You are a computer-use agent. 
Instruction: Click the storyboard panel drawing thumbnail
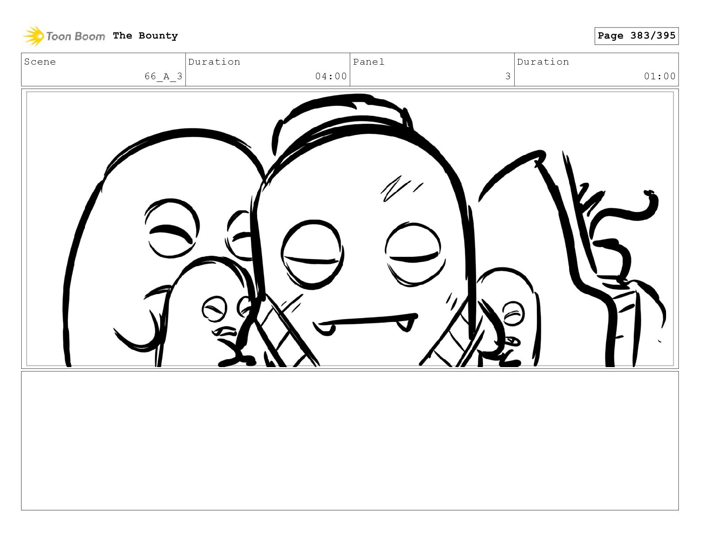350,229
